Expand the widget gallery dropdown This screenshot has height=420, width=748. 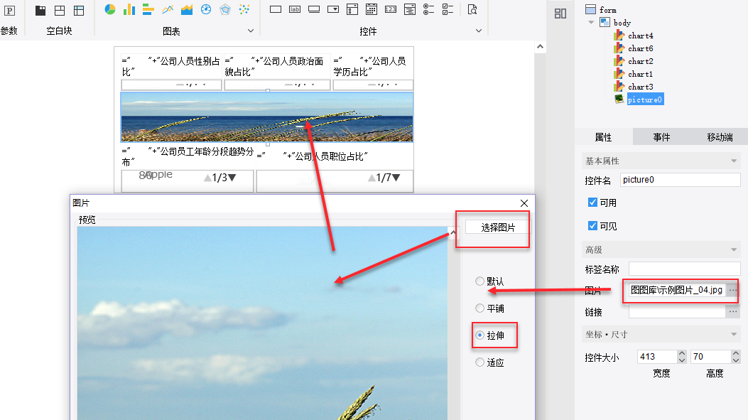point(479,31)
